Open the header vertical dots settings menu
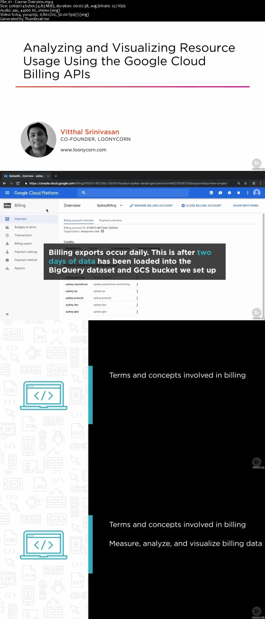Screen dimensions: 265x619 pyautogui.click(x=248, y=193)
